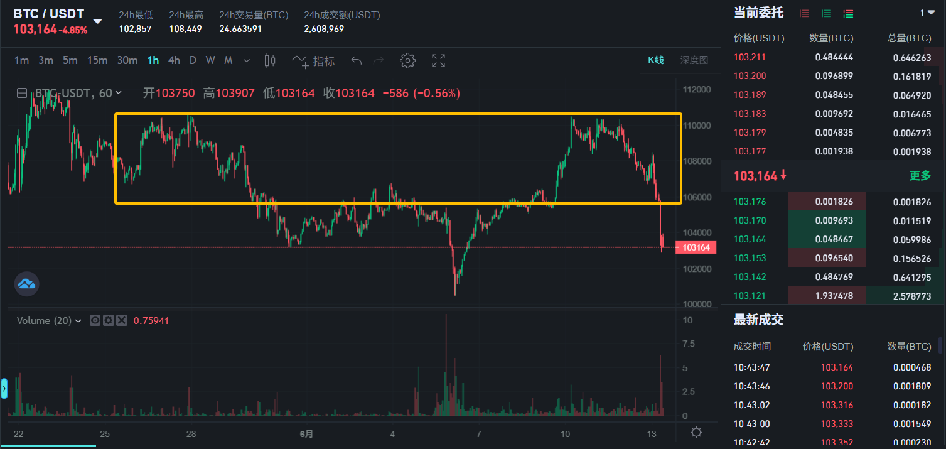Open Volume indicator settings gear
946x449 pixels.
pyautogui.click(x=109, y=320)
